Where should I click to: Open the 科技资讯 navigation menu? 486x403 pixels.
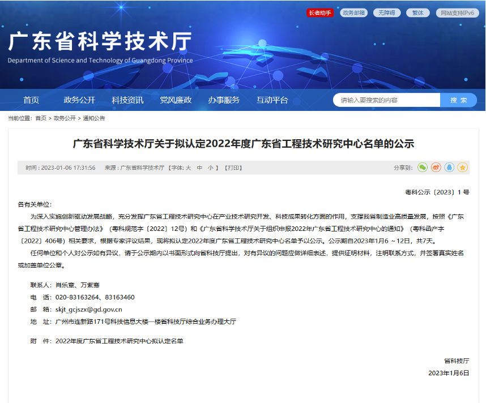coord(127,100)
